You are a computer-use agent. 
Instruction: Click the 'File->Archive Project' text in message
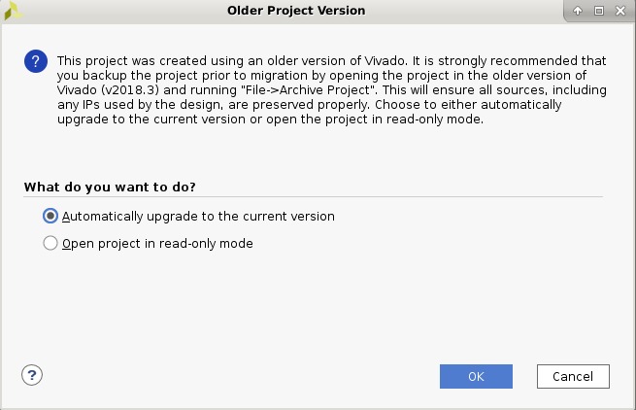(310, 89)
